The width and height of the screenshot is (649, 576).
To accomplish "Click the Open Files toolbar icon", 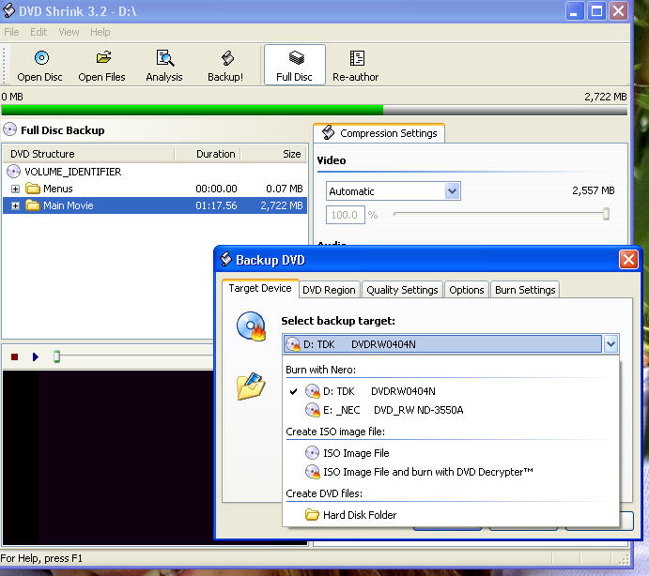I will click(101, 66).
